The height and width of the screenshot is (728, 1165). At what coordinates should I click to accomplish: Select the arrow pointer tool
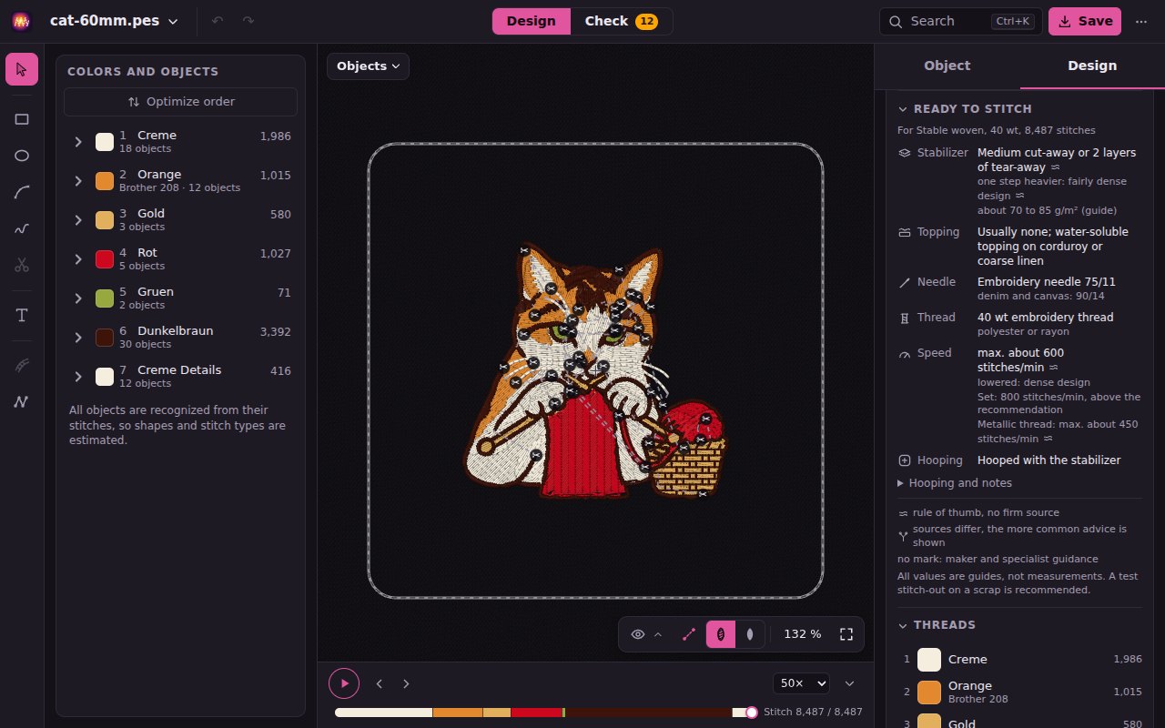click(22, 69)
